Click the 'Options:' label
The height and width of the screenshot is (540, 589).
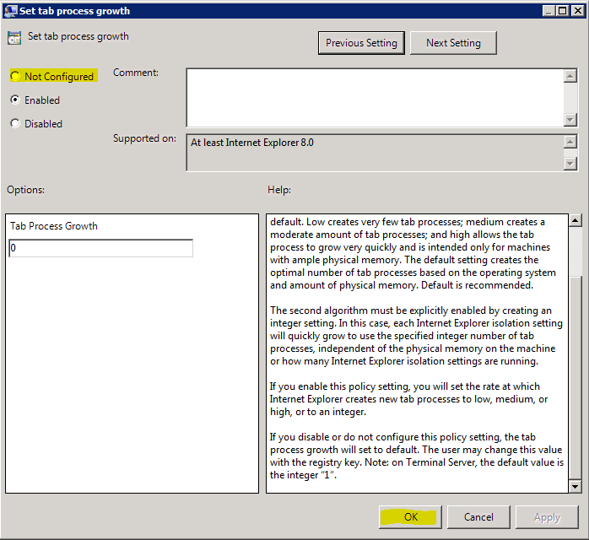[25, 190]
